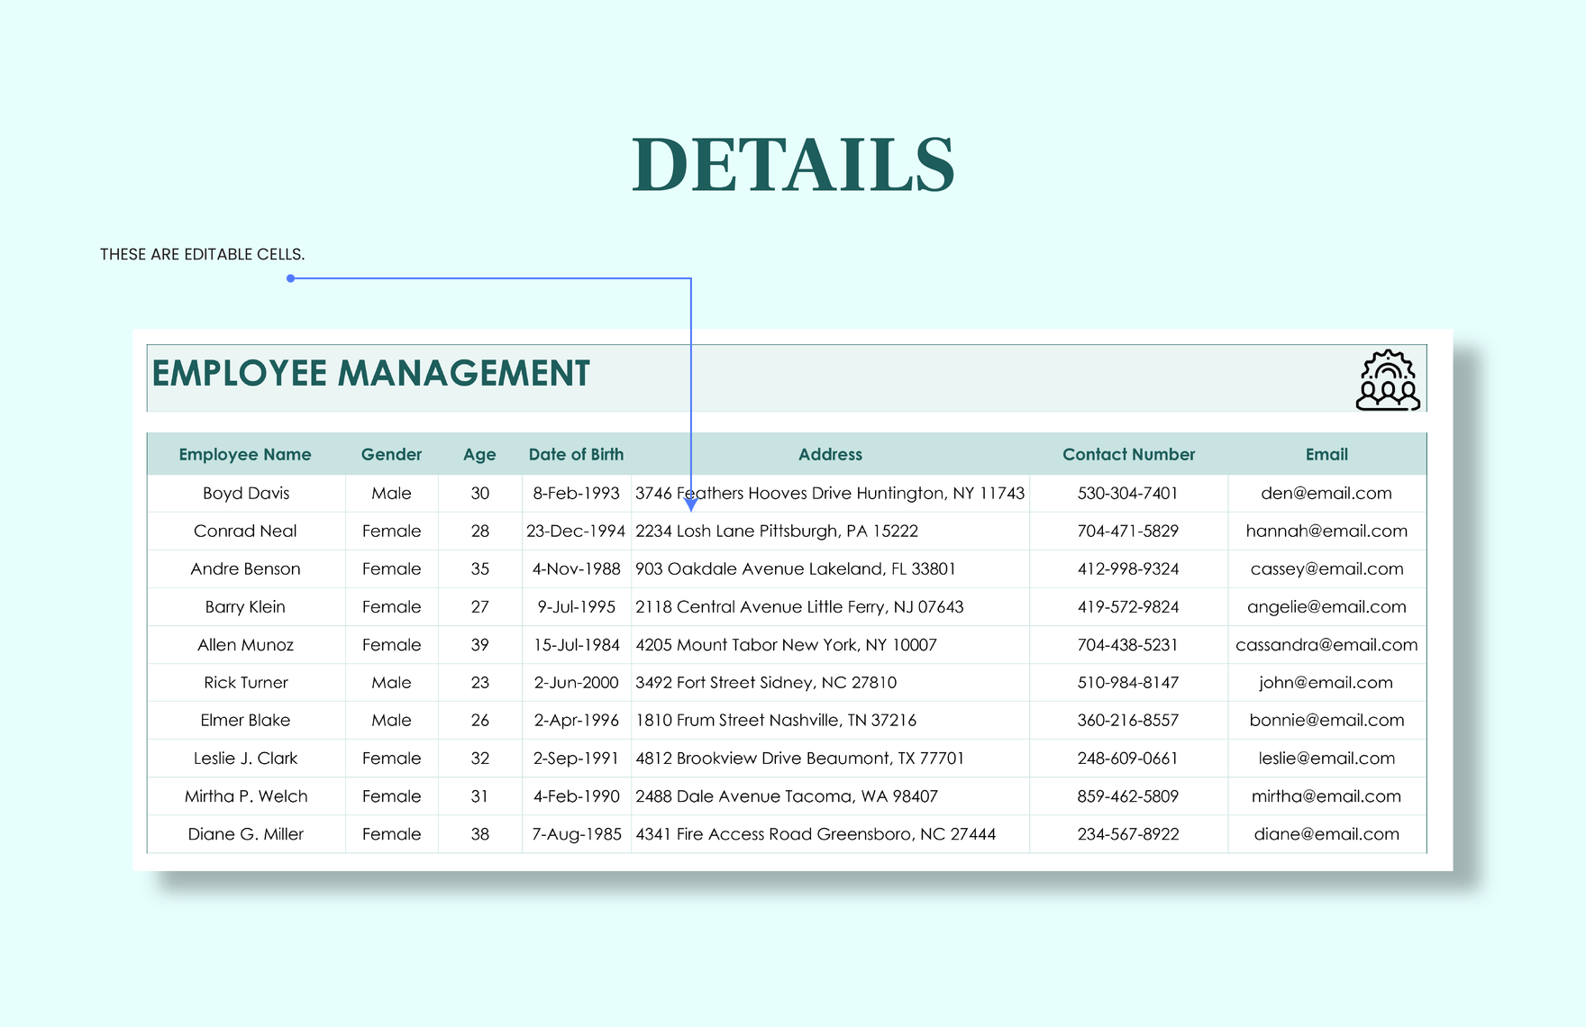Click the den@email.com cell
This screenshot has height=1027, width=1586.
coord(1327,494)
